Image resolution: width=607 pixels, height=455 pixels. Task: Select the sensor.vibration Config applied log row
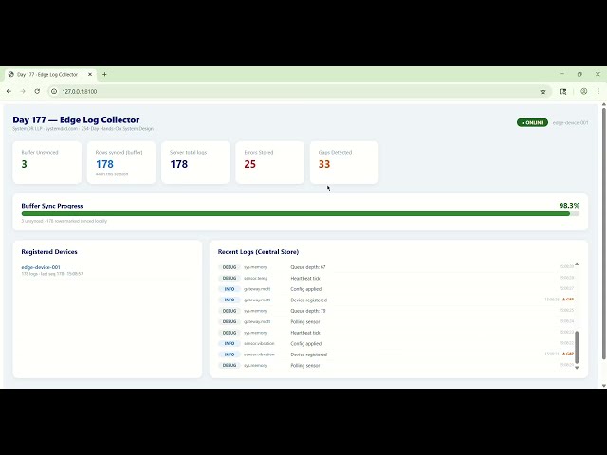[x=396, y=343]
